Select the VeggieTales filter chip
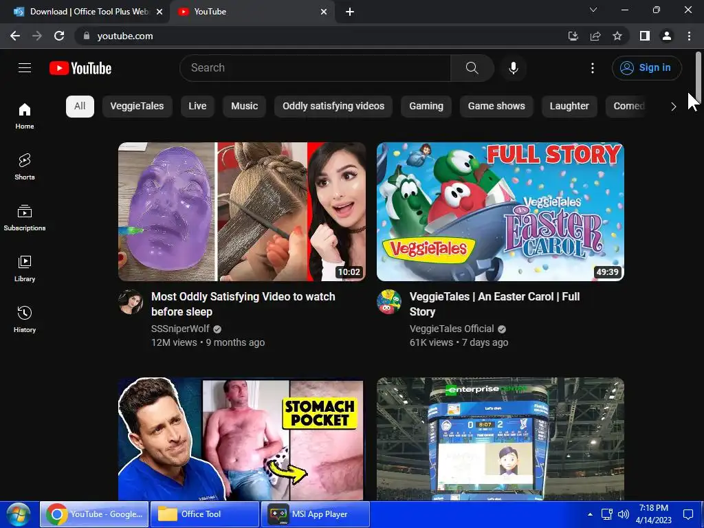704x528 pixels. (x=137, y=107)
